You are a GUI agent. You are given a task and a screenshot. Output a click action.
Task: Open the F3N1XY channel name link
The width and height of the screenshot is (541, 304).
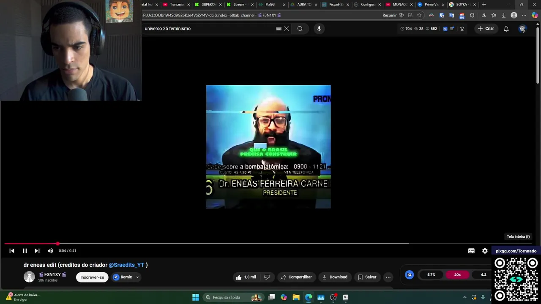coord(52,274)
